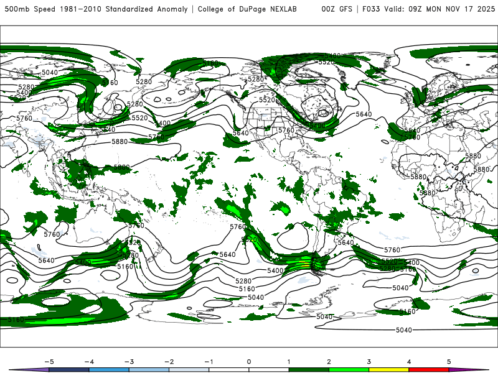The image size is (498, 373).
Task: Click 'Valid: 09Z MON NOV 17 2025'
Action: (439, 9)
